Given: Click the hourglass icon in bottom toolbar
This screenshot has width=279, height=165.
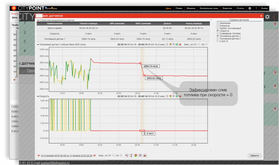Looking at the screenshot, I should point(131,155).
